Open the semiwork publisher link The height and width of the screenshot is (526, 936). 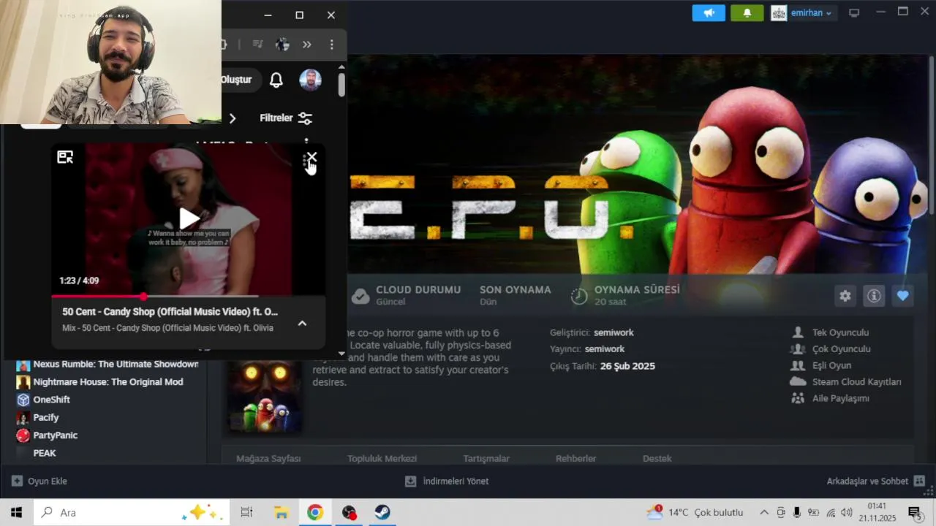click(x=605, y=349)
